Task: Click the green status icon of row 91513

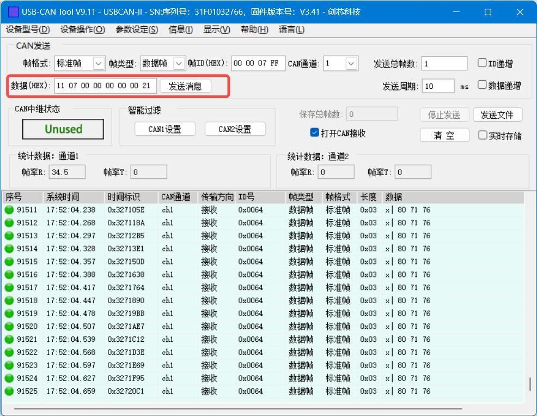Action: pos(9,236)
